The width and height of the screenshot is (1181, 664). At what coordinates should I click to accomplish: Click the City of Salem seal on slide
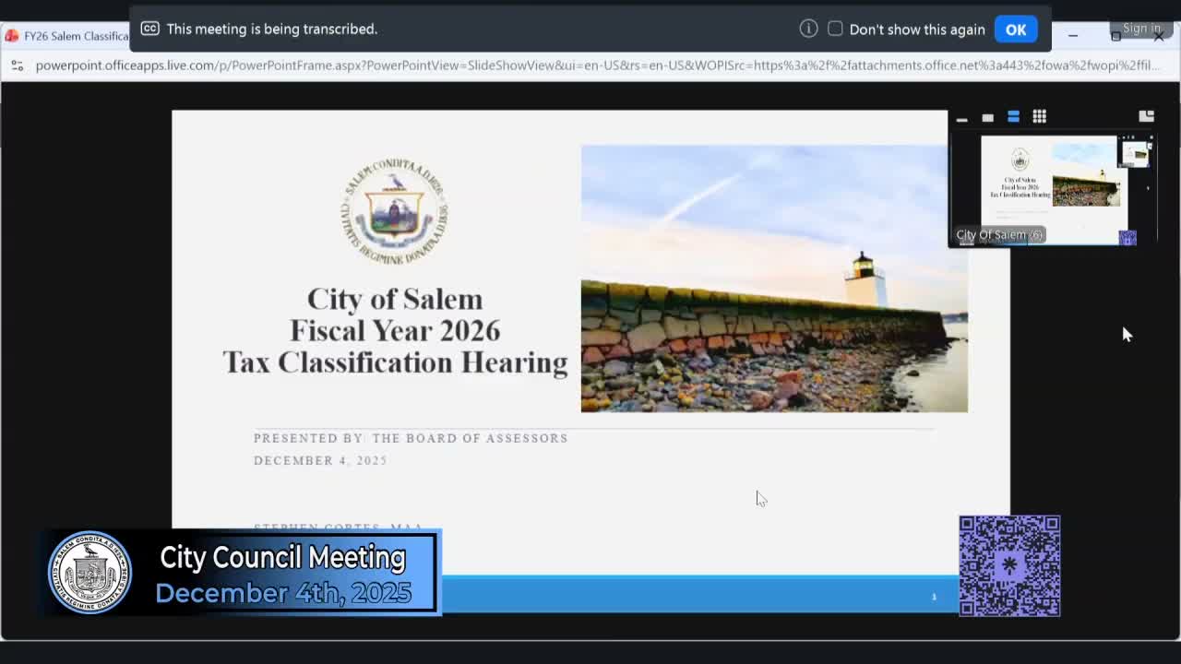click(x=394, y=211)
